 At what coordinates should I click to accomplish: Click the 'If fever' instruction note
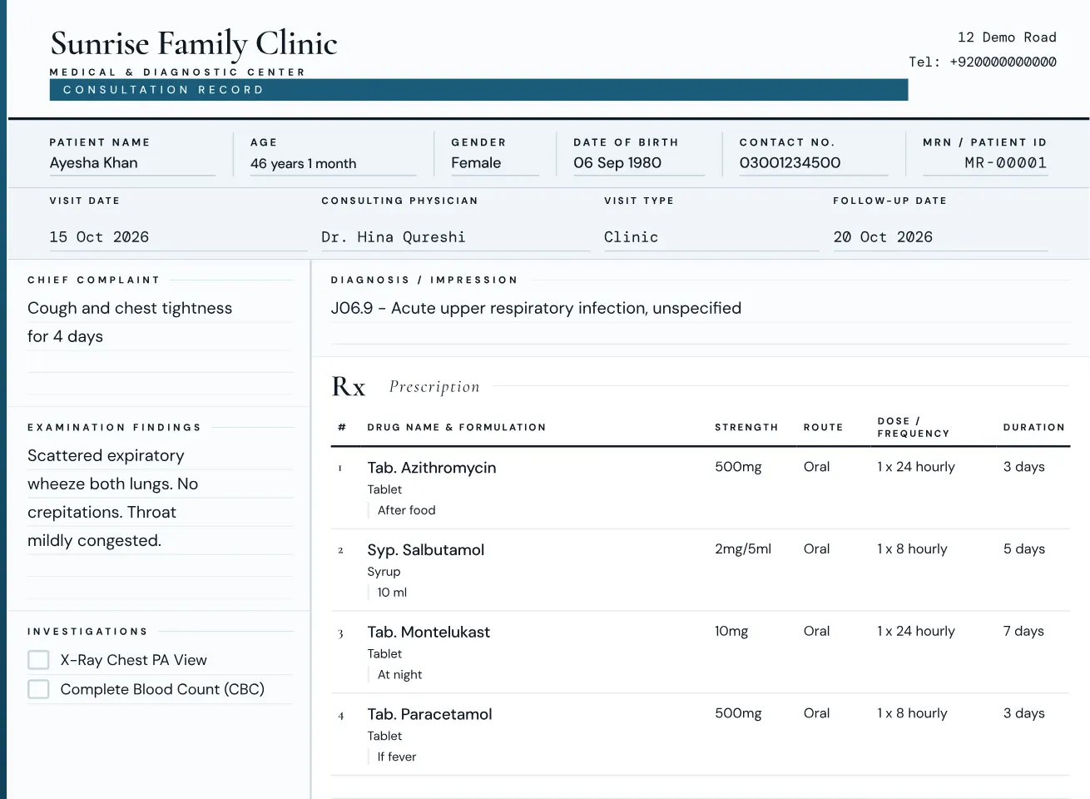396,757
